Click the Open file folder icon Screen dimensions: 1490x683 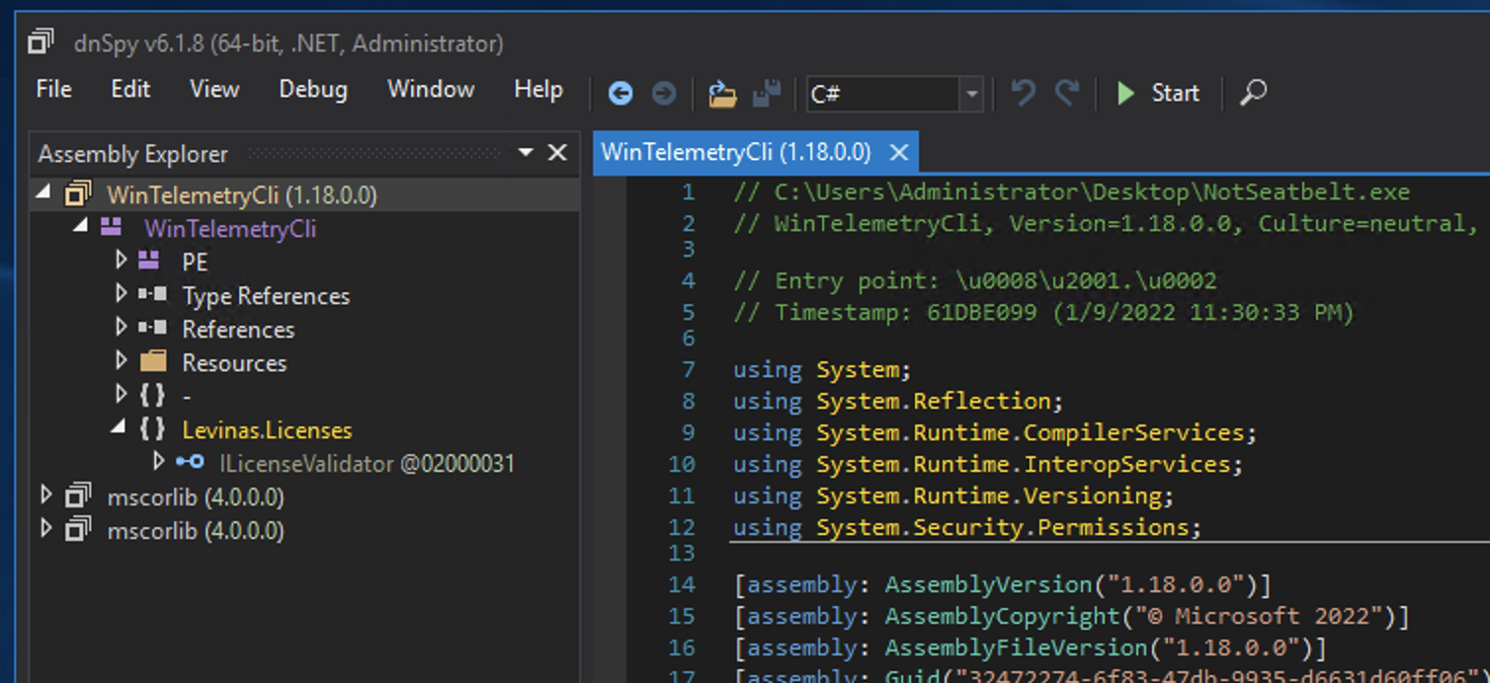[x=722, y=94]
